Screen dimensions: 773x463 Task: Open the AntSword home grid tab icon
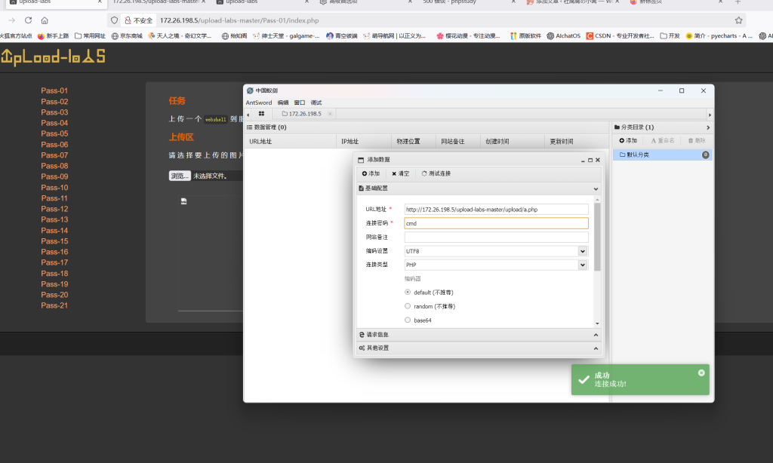(261, 114)
